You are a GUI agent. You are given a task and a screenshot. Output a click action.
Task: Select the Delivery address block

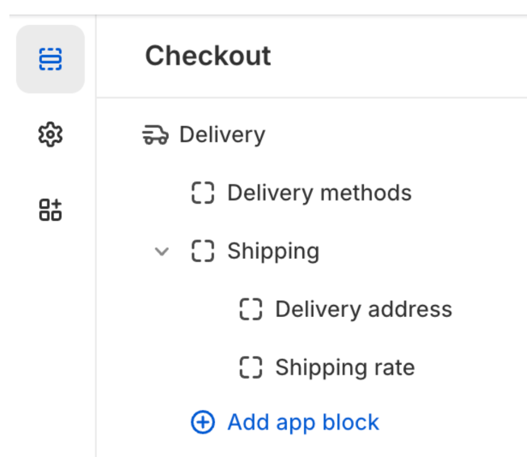(x=363, y=309)
